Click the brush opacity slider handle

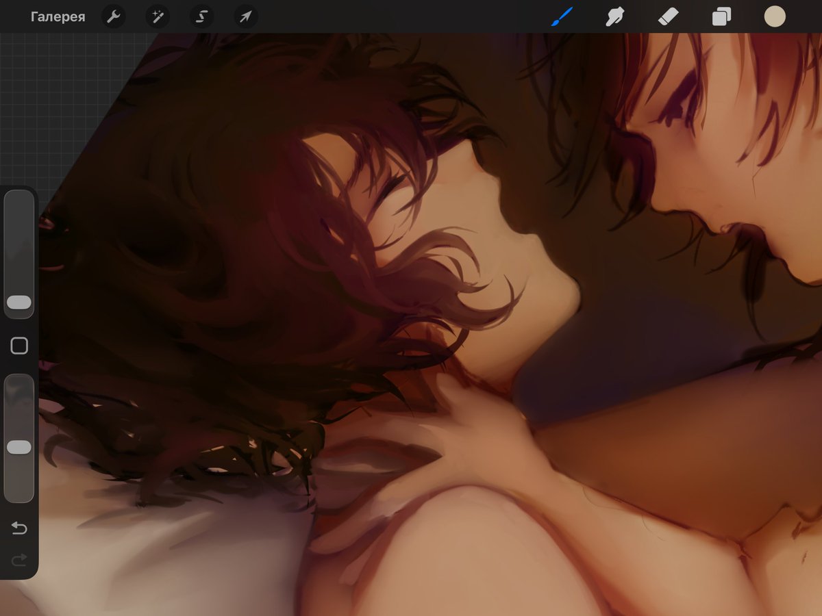19,447
